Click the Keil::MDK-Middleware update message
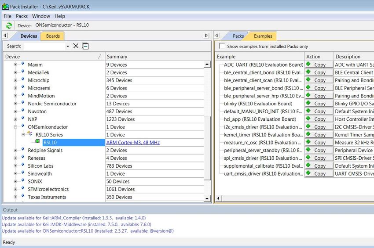This screenshot has width=374, height=248. [x=77, y=224]
